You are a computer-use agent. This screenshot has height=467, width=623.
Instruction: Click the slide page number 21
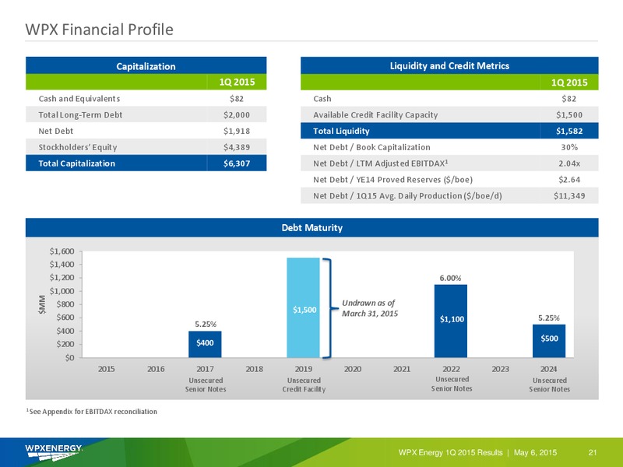593,453
